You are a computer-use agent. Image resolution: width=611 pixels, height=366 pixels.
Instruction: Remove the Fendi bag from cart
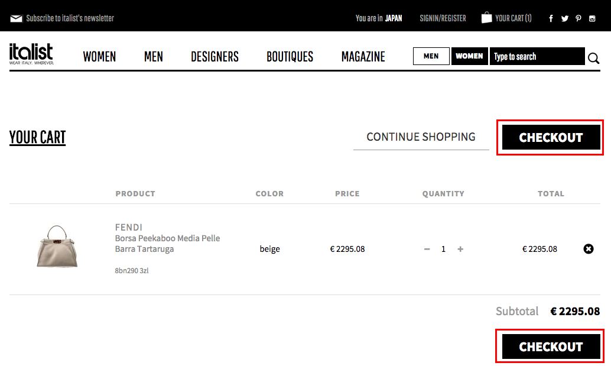(589, 249)
